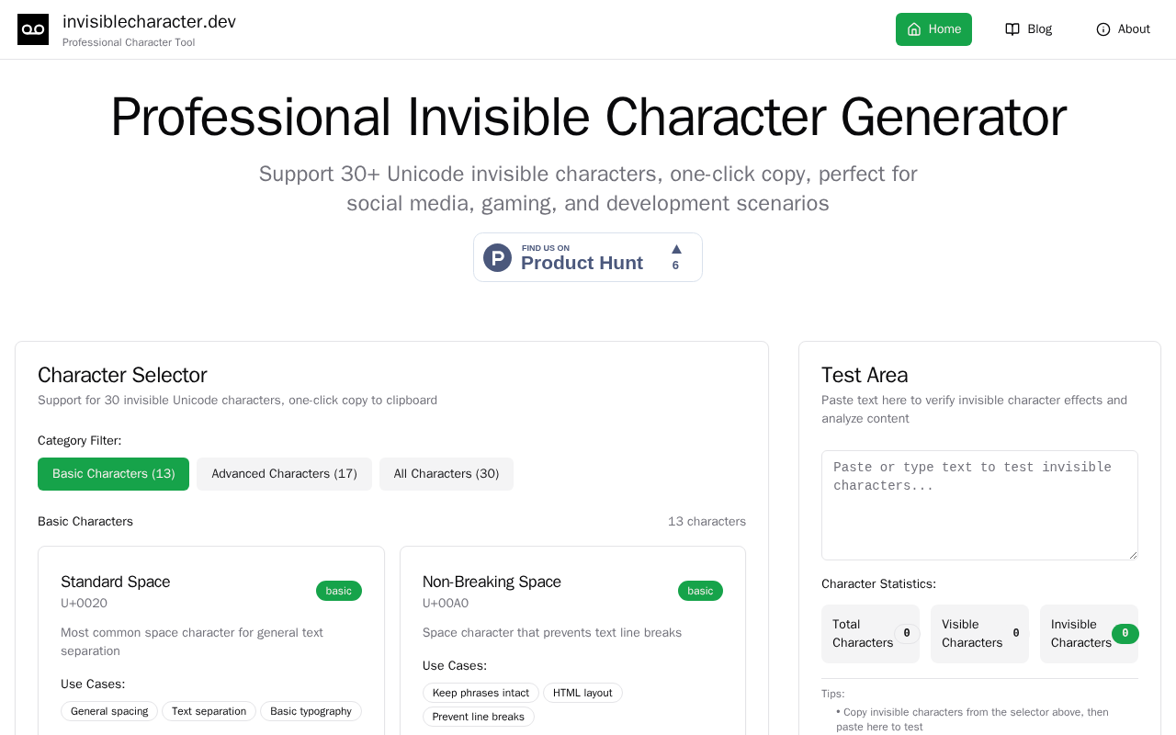This screenshot has height=735, width=1176.
Task: Click the Blog book icon
Action: pyautogui.click(x=1012, y=29)
